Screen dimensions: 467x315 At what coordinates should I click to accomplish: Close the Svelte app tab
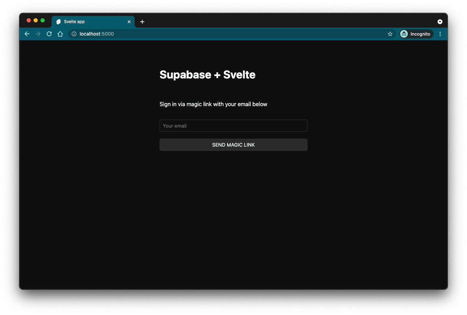pos(129,22)
